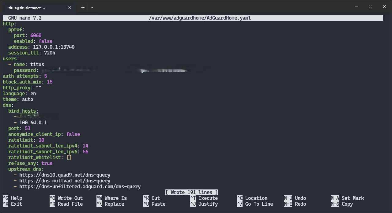Place cursor on anonymize_client_ip false value

[x=73, y=134]
